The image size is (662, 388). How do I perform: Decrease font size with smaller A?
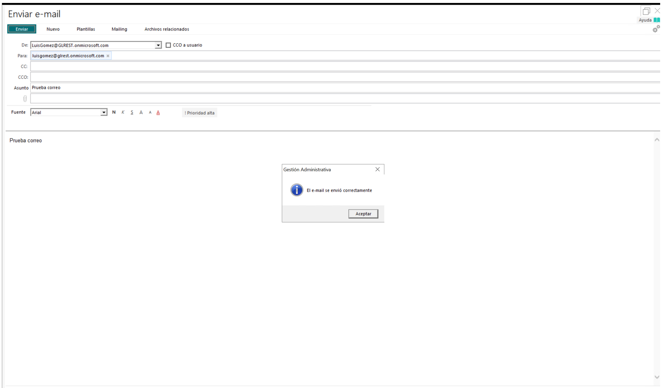coord(150,112)
